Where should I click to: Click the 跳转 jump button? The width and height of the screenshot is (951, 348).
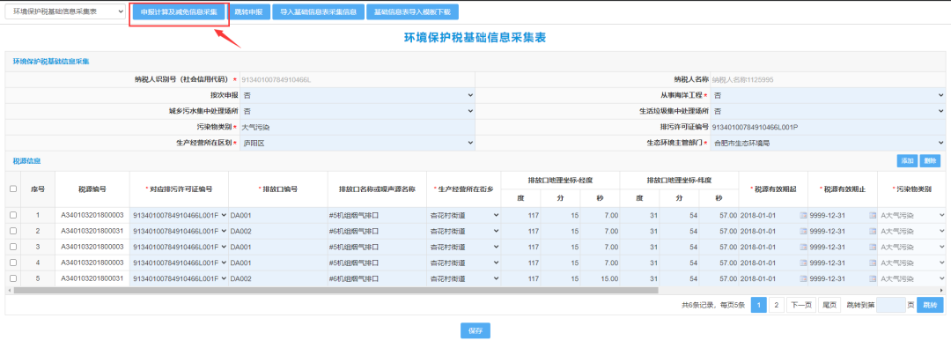[x=930, y=306]
